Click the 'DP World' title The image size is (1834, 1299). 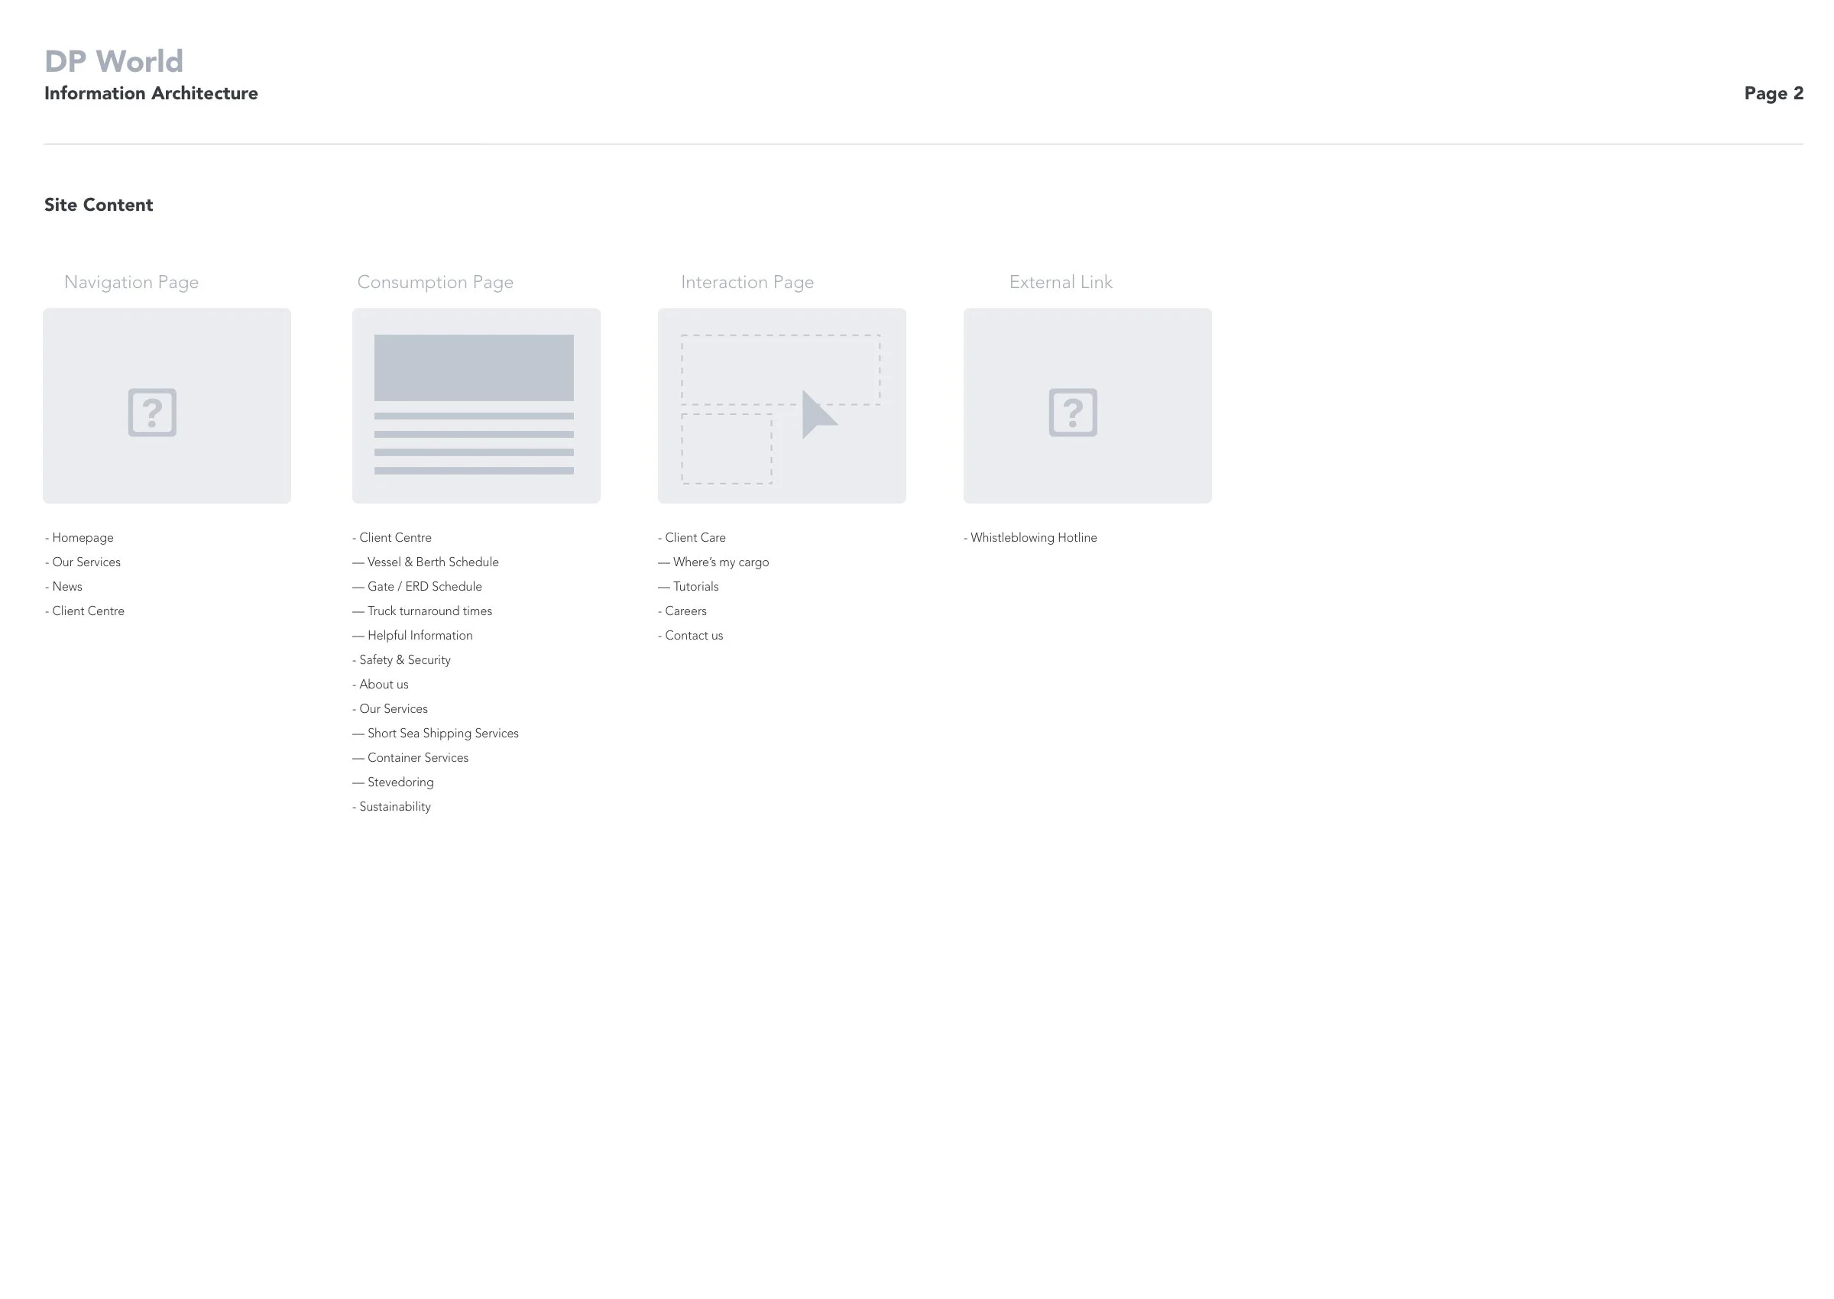(x=114, y=61)
